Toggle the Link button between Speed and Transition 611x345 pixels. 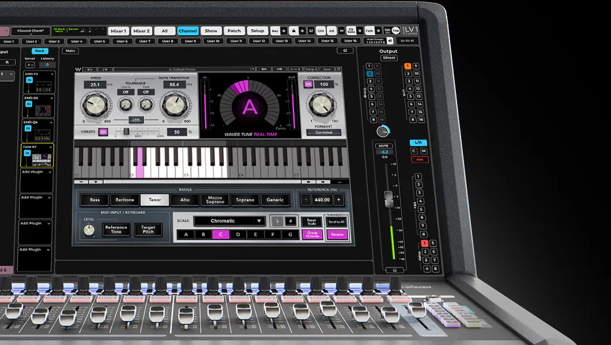click(x=136, y=120)
